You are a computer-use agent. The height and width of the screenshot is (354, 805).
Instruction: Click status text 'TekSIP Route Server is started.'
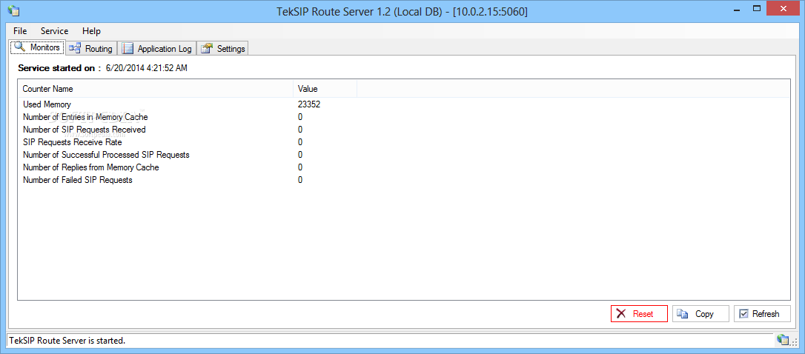pyautogui.click(x=67, y=340)
